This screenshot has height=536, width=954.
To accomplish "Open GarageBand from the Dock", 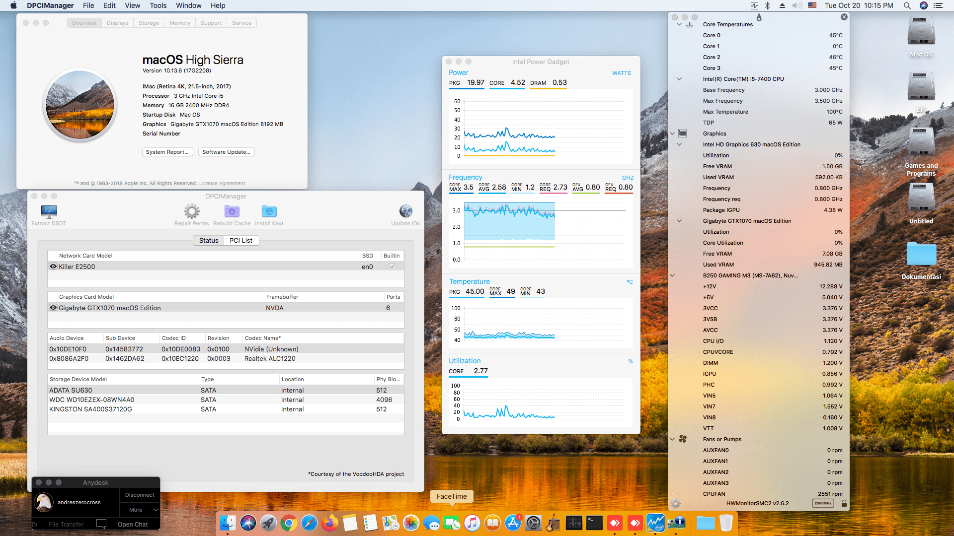I will [x=554, y=523].
